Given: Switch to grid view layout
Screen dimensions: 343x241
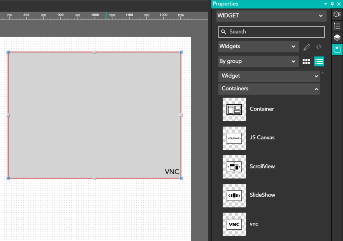Looking at the screenshot, I should (306, 61).
